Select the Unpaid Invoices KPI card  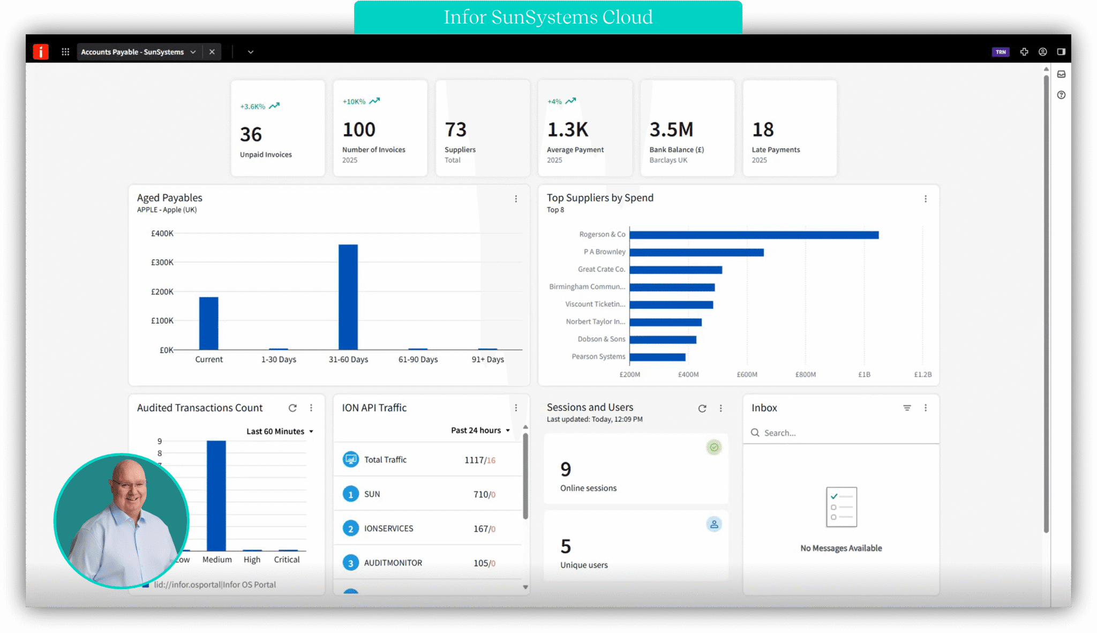click(277, 129)
